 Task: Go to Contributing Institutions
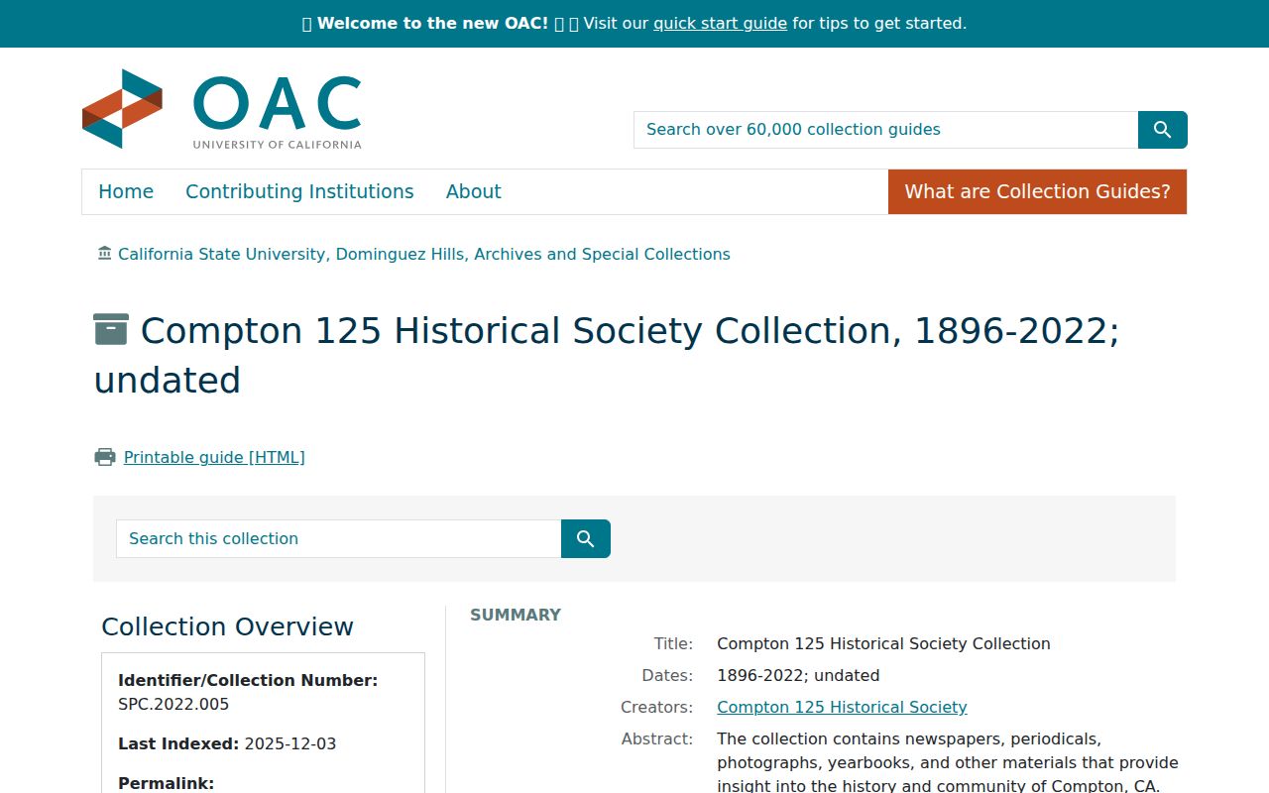(299, 191)
